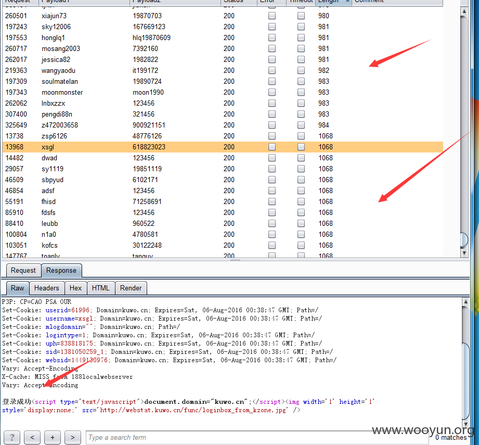Select row with payload sky12006

(x=223, y=27)
